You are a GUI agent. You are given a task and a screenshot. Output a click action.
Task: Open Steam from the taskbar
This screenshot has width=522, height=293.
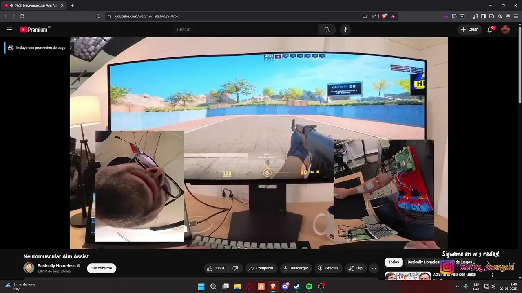[x=297, y=286]
